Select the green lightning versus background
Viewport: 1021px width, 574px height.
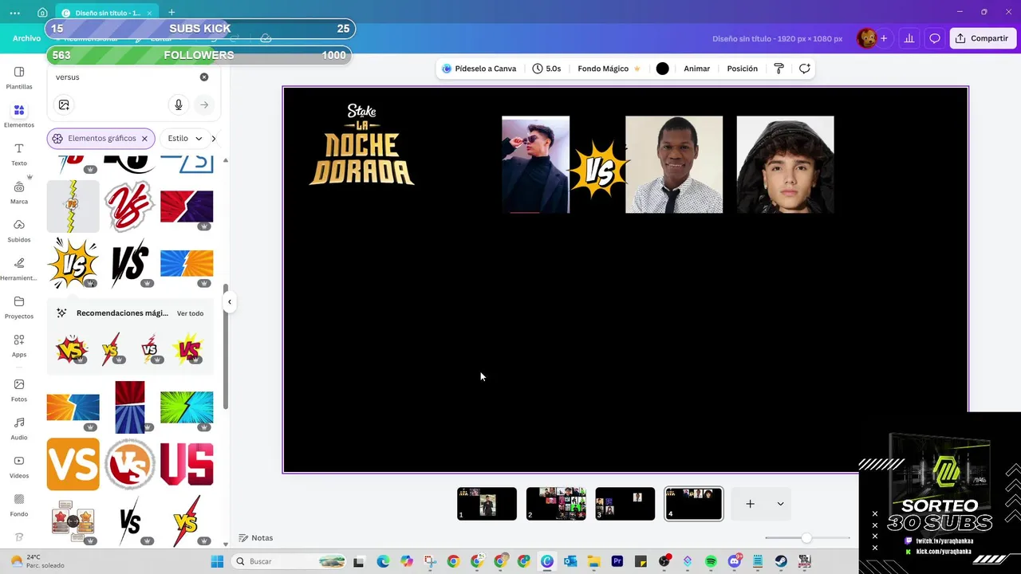pos(187,407)
